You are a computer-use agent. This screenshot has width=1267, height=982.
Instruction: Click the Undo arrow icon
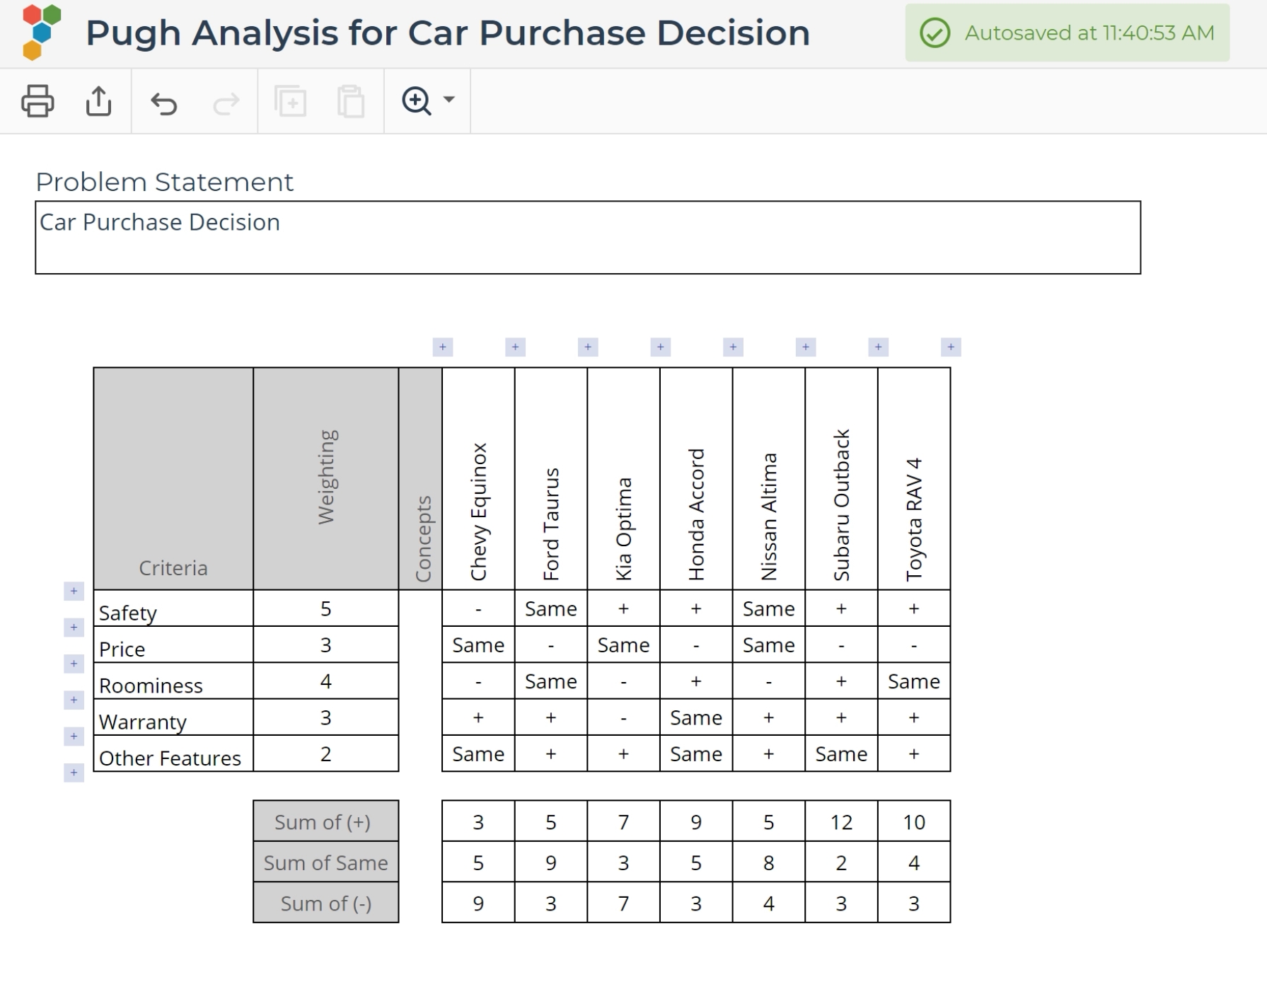(x=164, y=103)
